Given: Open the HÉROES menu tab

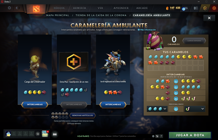Looking at the screenshot, I should (59, 8).
